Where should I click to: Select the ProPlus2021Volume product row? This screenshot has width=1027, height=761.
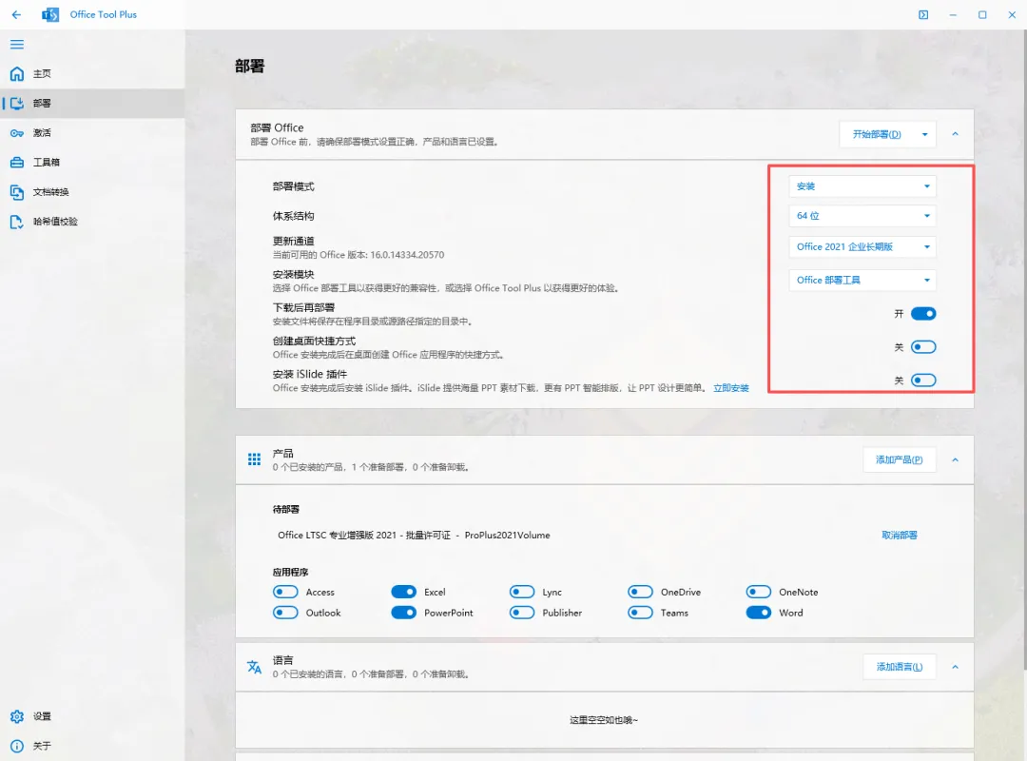(x=414, y=535)
